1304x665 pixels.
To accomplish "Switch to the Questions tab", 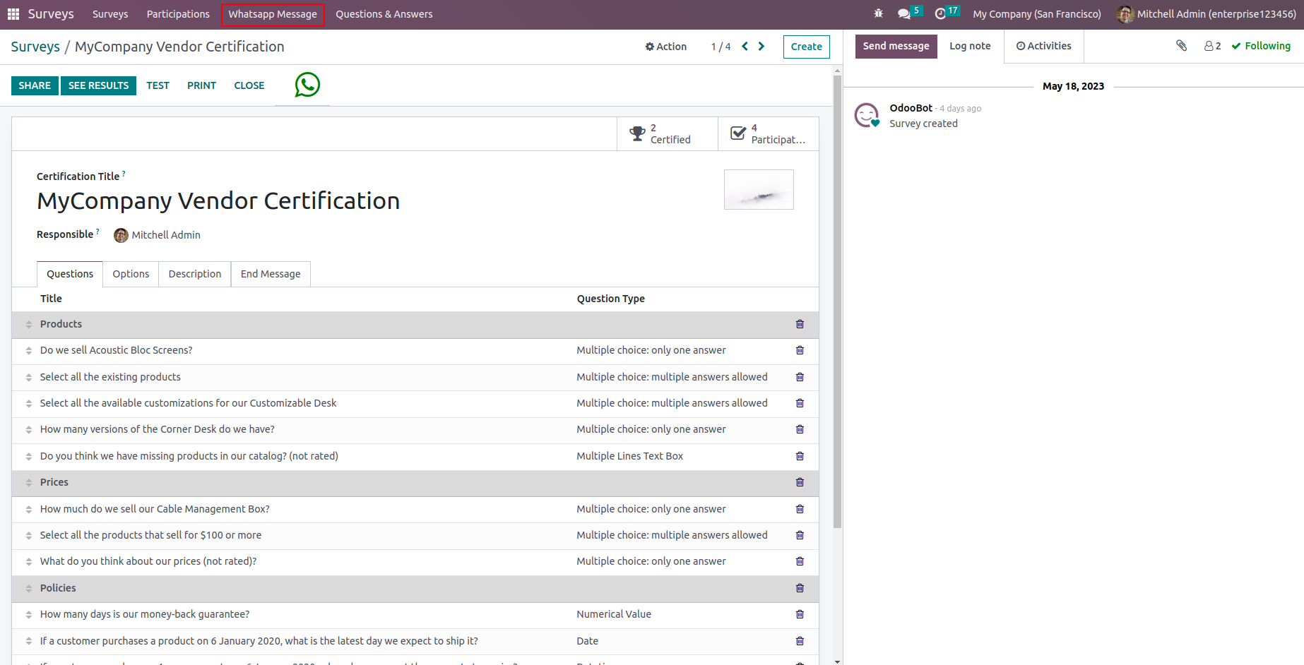I will coord(70,274).
